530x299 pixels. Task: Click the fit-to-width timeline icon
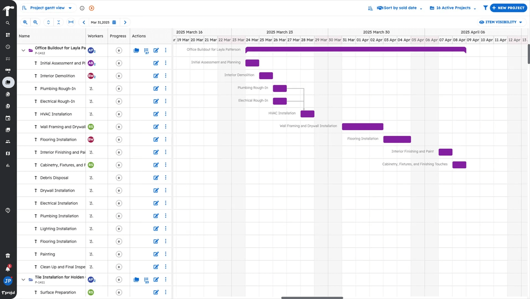click(x=71, y=22)
